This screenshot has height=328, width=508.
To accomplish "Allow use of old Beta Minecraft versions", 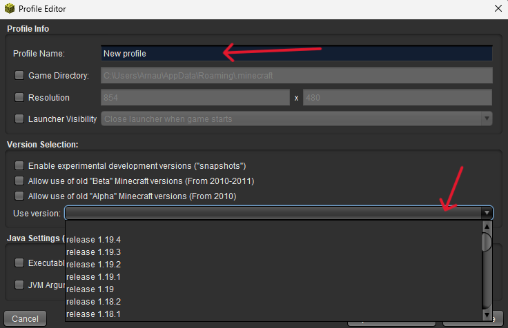I will point(19,181).
